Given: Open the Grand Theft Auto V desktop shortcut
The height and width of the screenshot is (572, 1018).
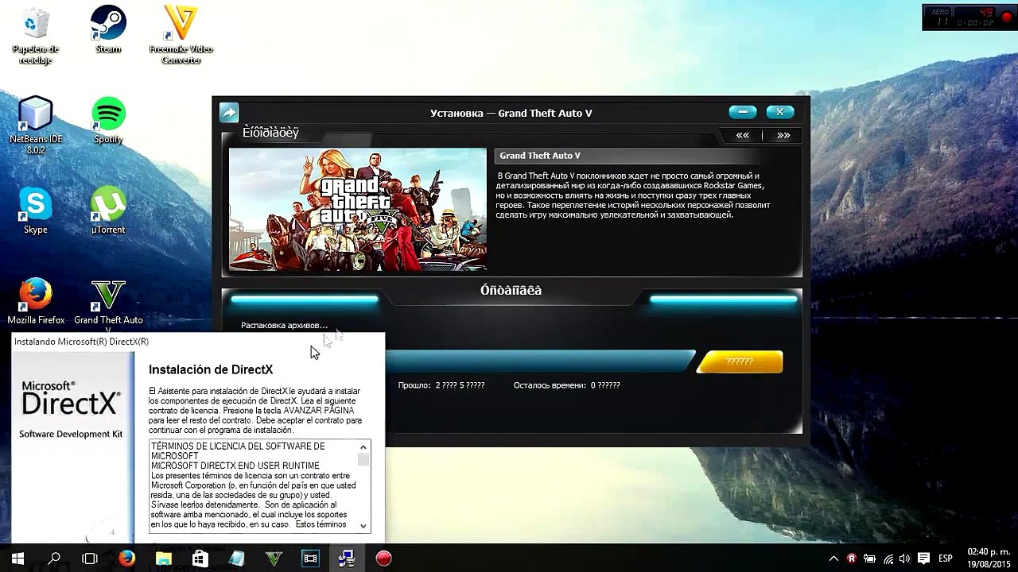Looking at the screenshot, I should (x=108, y=305).
